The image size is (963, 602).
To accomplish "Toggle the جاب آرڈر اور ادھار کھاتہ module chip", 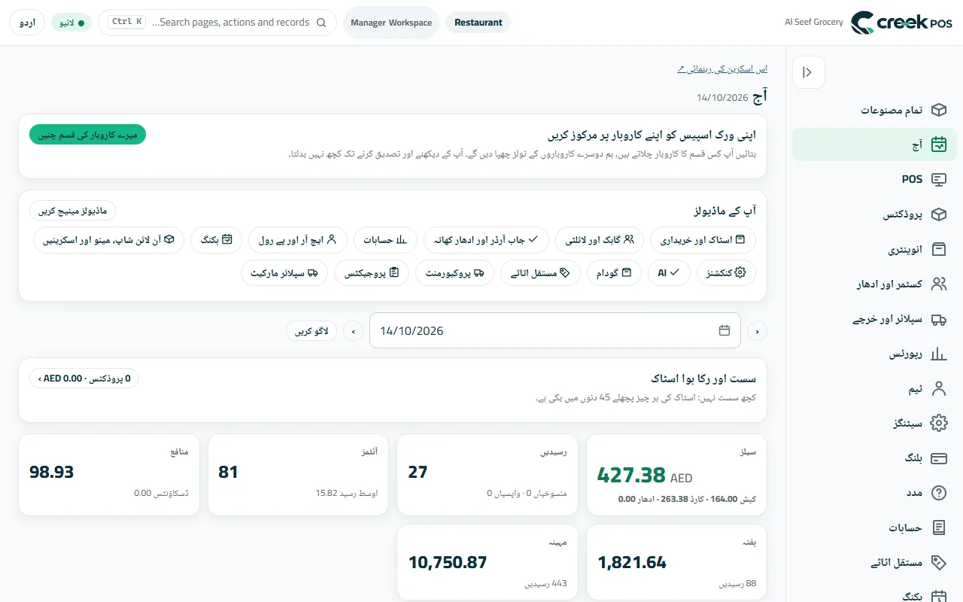I will click(486, 240).
